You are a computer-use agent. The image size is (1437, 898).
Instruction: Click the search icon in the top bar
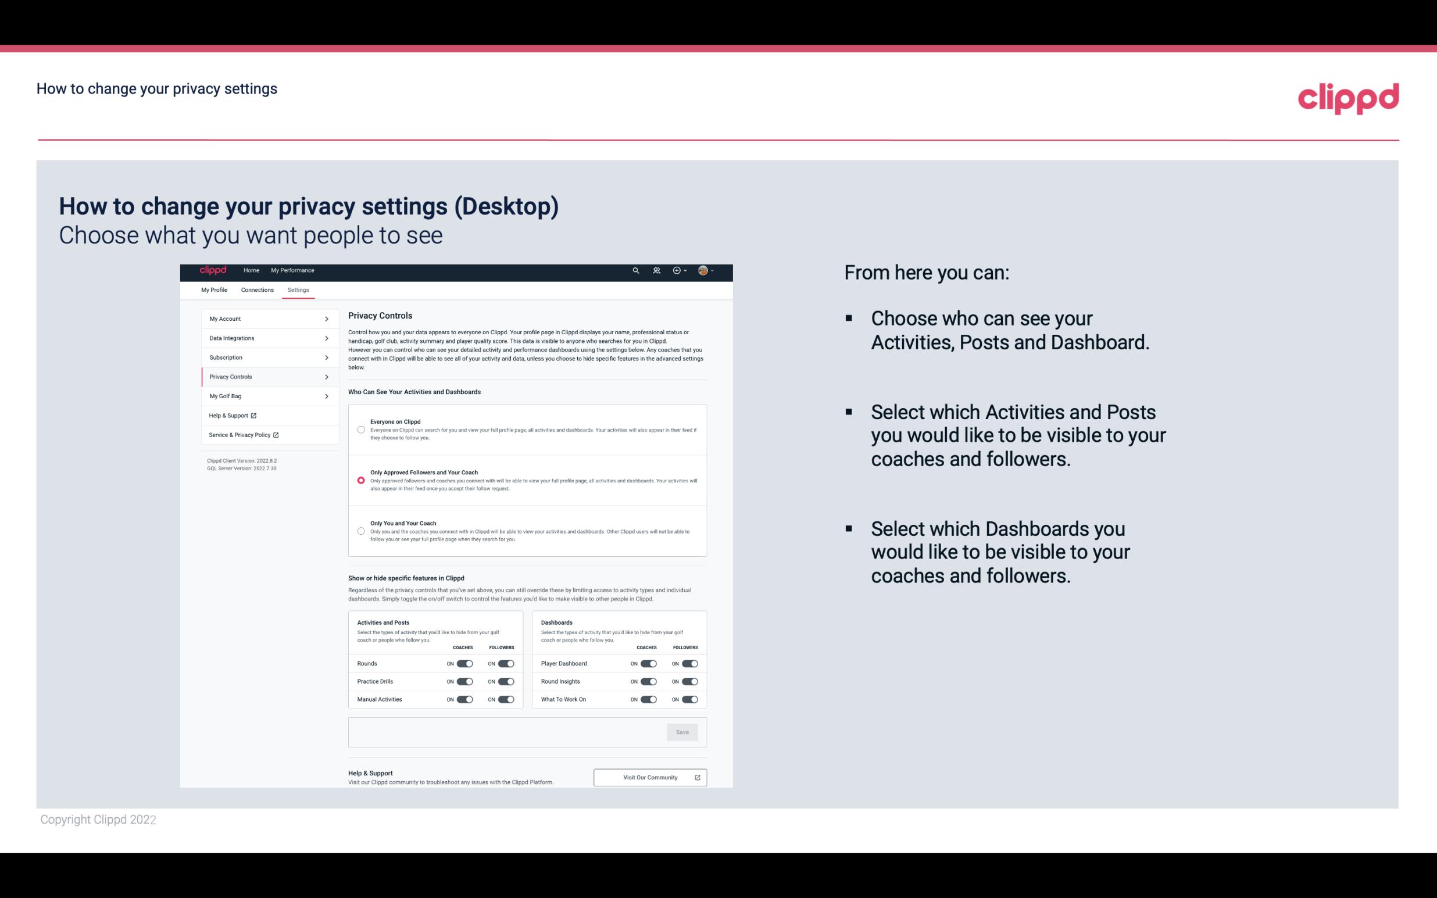pos(635,271)
